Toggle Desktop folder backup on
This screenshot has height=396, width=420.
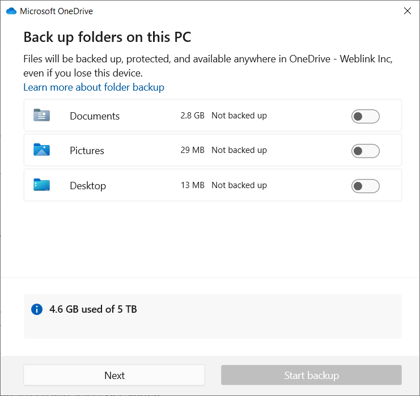[365, 186]
